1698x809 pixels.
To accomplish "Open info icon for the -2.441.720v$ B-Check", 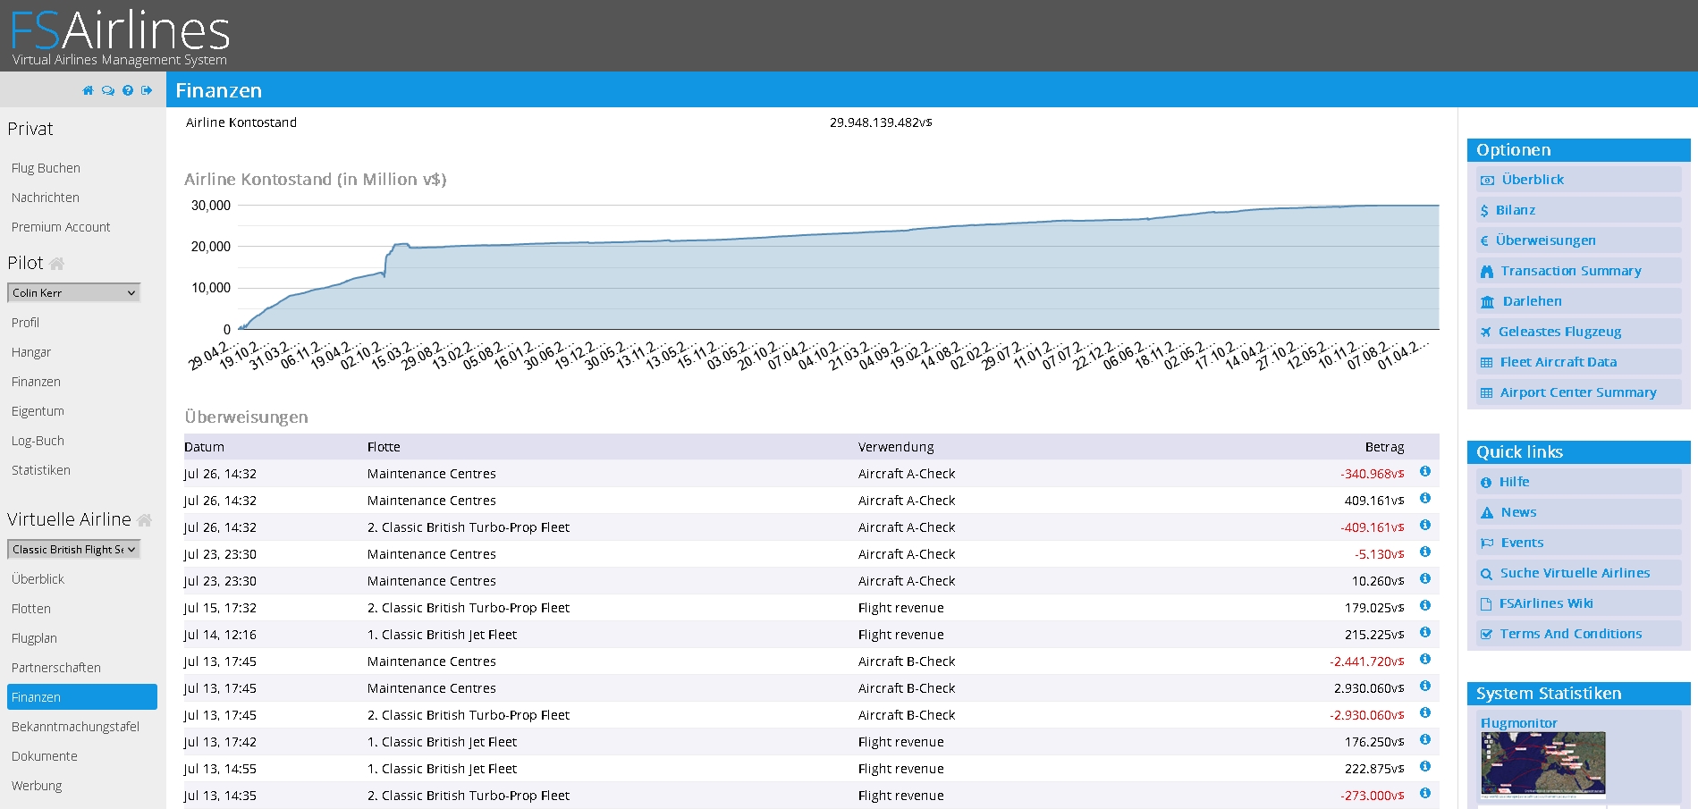I will pyautogui.click(x=1425, y=660).
